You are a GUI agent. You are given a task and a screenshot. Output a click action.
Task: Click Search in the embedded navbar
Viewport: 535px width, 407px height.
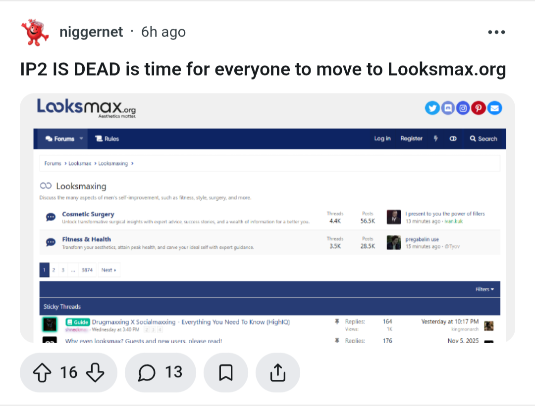point(483,138)
